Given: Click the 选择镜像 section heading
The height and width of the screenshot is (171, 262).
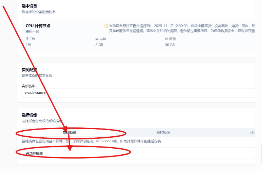Looking at the screenshot, I should tap(29, 115).
